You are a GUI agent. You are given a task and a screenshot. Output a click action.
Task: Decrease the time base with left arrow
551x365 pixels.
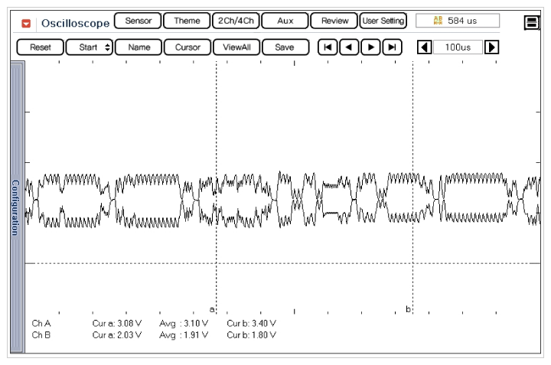pyautogui.click(x=425, y=47)
